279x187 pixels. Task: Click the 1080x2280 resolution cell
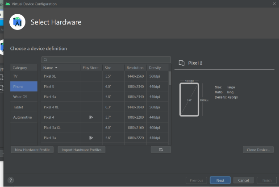[135, 117]
